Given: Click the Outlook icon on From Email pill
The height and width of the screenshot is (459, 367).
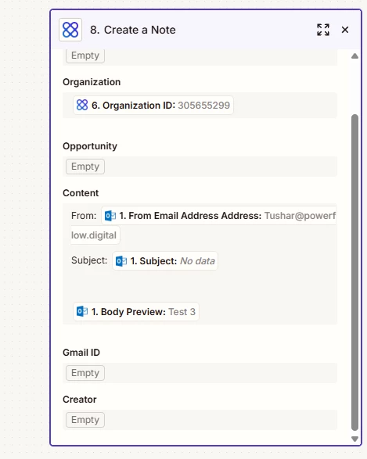Looking at the screenshot, I should pos(110,216).
